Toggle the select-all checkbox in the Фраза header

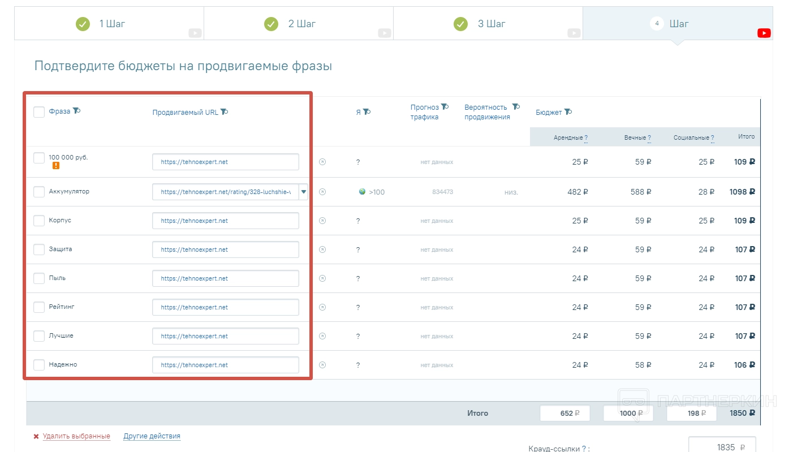coord(39,111)
